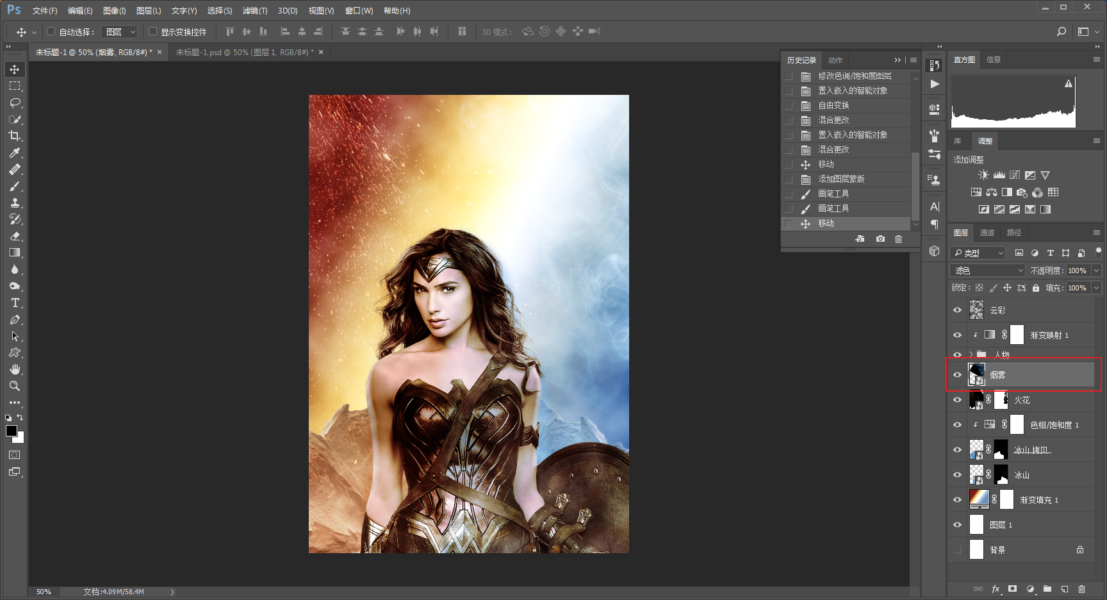Switch to the 库 panel tab
This screenshot has width=1107, height=600.
pos(958,141)
